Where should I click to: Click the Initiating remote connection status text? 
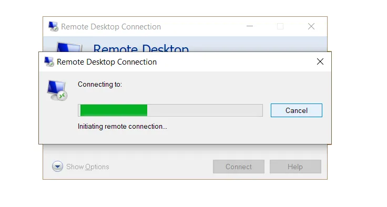pyautogui.click(x=123, y=126)
